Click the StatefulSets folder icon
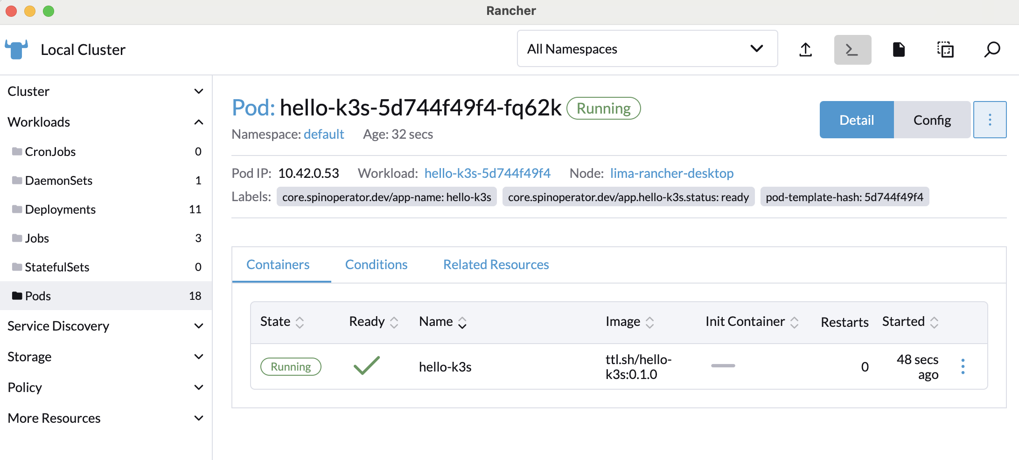 click(17, 267)
